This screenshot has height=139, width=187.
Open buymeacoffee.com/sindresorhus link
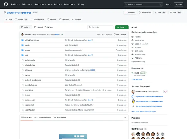(x=149, y=101)
